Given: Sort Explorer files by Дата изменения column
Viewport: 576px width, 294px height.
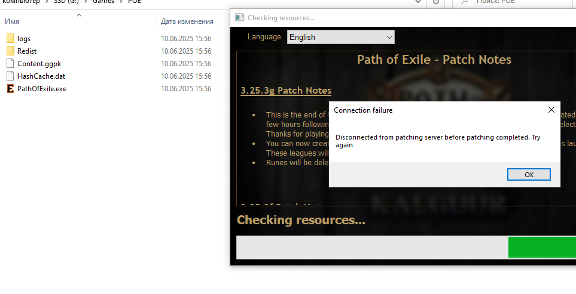Looking at the screenshot, I should point(187,21).
